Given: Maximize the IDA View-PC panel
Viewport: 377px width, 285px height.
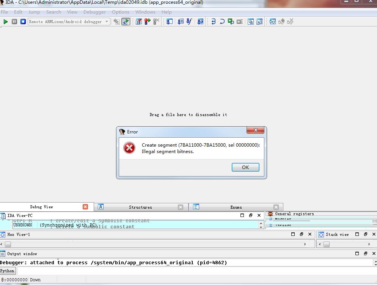Looking at the screenshot, I should pos(242,215).
